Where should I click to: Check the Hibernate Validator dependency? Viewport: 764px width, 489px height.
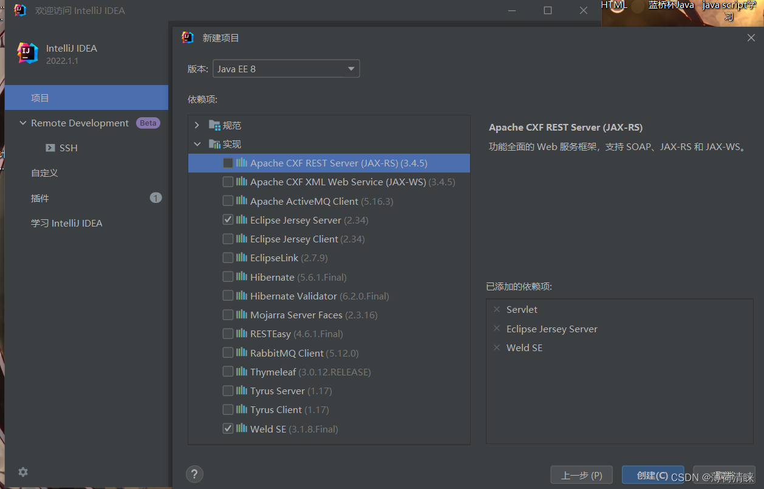point(228,296)
